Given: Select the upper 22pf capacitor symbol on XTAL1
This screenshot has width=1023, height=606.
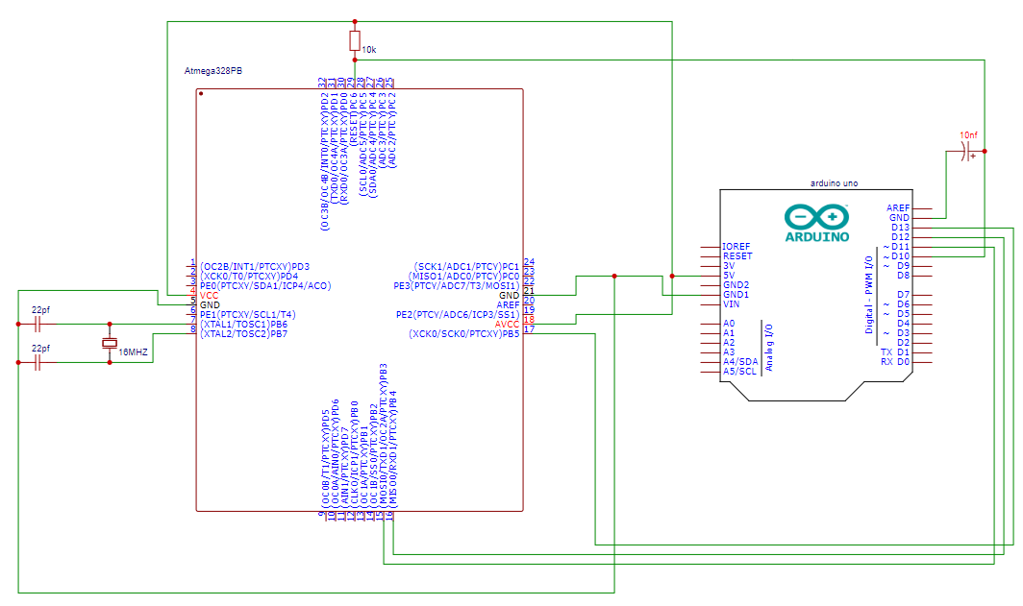Looking at the screenshot, I should [x=37, y=324].
